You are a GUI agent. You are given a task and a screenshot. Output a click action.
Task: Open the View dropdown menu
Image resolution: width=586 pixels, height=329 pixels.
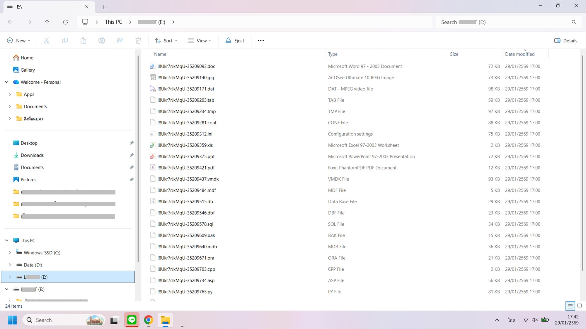(x=200, y=41)
